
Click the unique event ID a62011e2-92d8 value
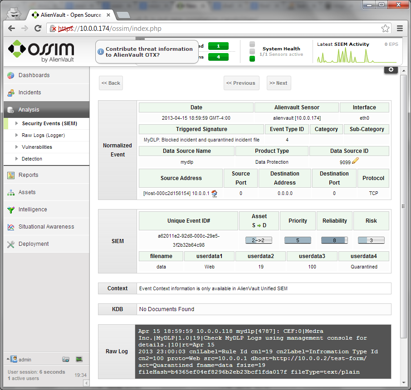click(189, 240)
